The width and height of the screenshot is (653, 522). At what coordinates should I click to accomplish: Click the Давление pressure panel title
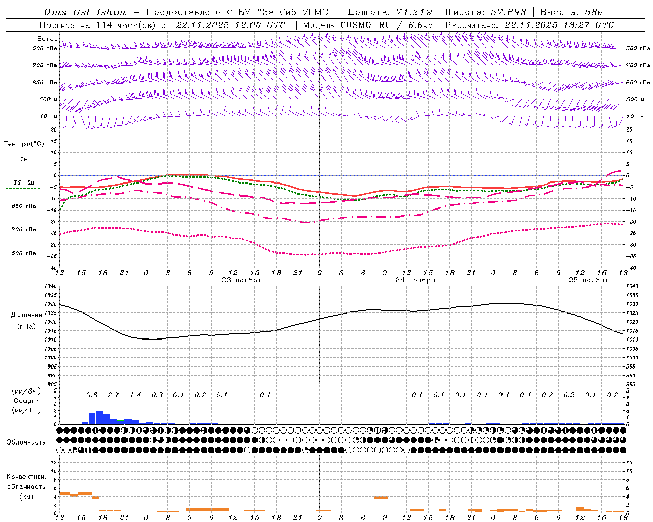point(27,315)
